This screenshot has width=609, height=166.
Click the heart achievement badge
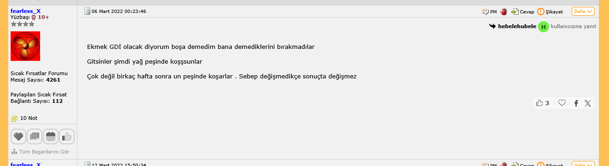coord(18,136)
